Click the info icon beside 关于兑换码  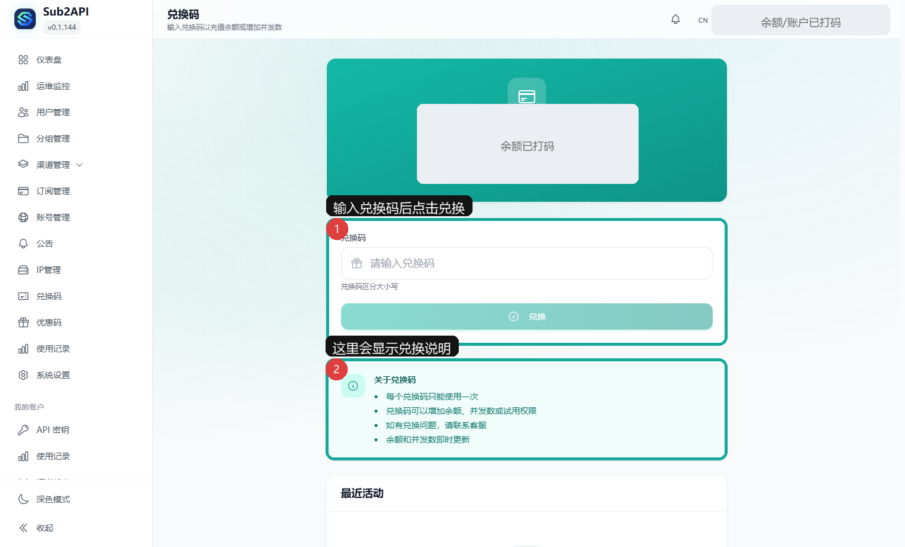tap(353, 386)
